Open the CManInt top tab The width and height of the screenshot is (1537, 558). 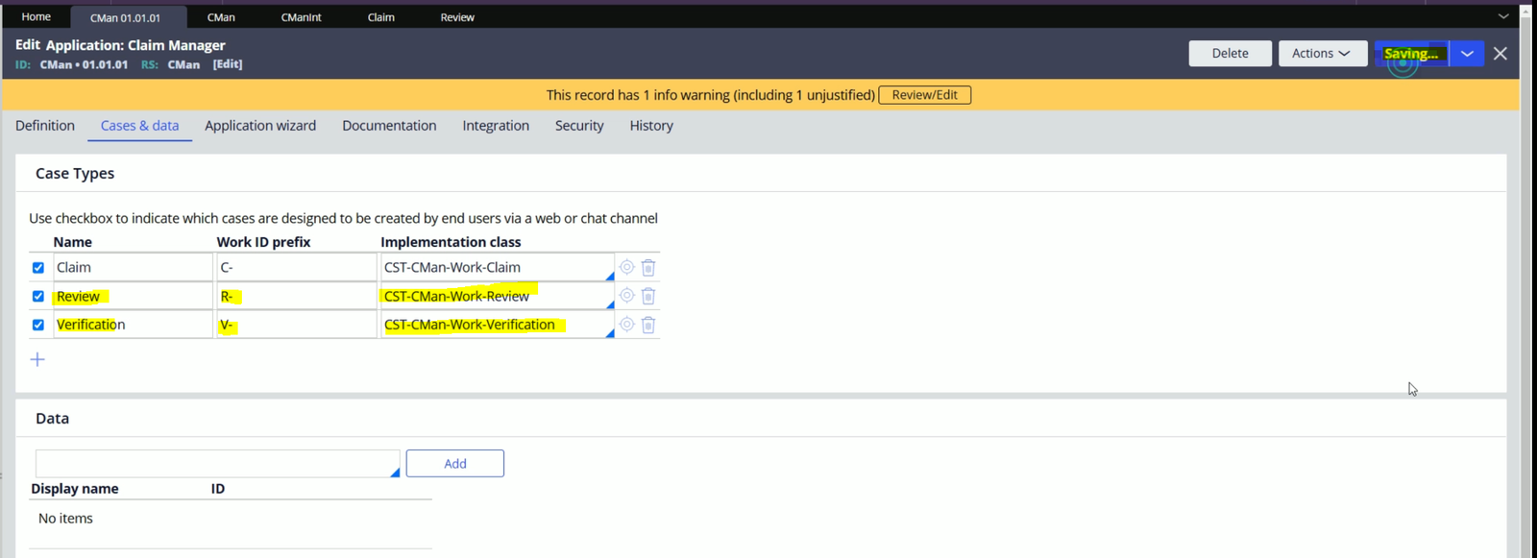coord(301,17)
